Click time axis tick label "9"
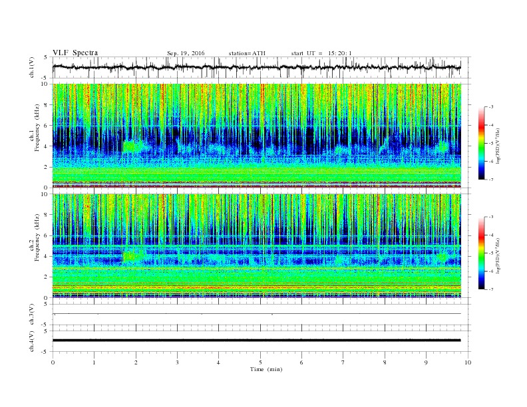The image size is (527, 407). [426, 362]
